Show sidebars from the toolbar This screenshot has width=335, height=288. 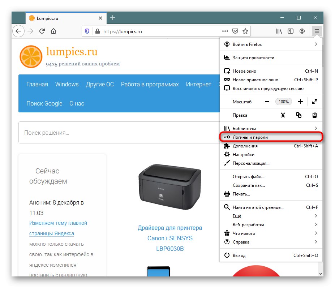coord(291,31)
